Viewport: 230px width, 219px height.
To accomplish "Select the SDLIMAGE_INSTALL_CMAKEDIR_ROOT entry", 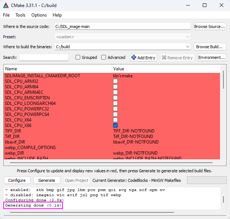I will point(43,76).
